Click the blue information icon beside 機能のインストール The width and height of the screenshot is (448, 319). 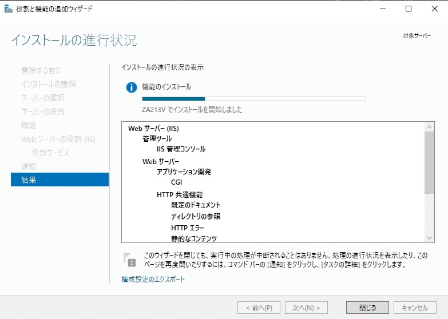tap(132, 87)
